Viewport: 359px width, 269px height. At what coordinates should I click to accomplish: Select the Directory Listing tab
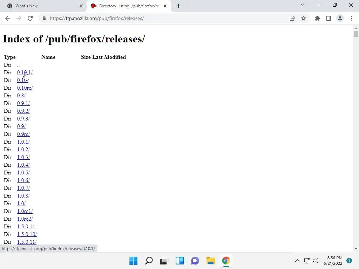click(128, 6)
